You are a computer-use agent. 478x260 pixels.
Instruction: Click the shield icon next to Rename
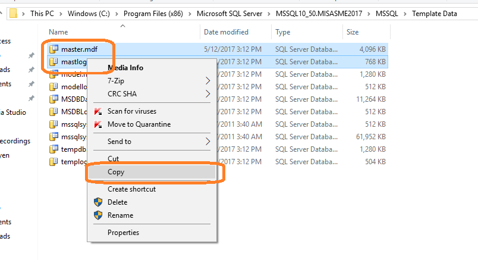(98, 215)
